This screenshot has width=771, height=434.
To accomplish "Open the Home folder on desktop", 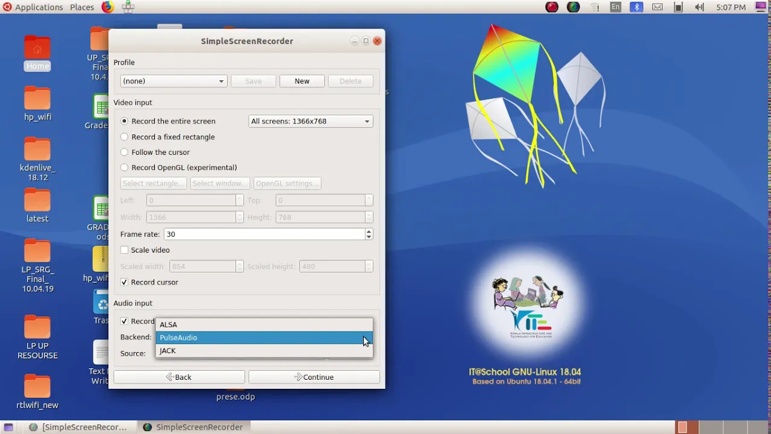I will point(37,53).
